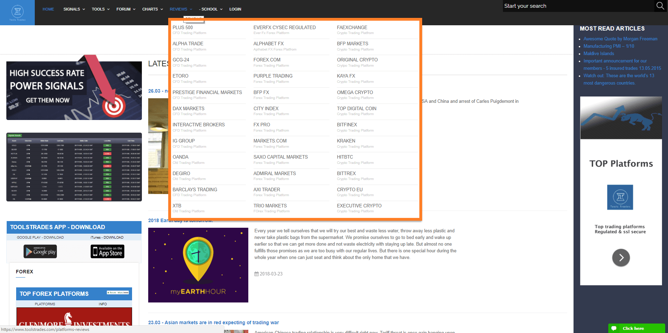Expand the FORUM dropdown menu
The width and height of the screenshot is (668, 333).
tap(126, 9)
